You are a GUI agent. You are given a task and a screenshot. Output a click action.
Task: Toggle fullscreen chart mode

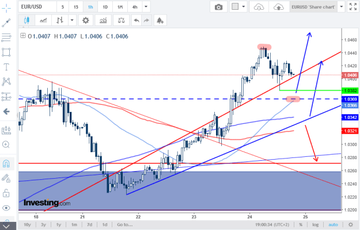(x=353, y=7)
